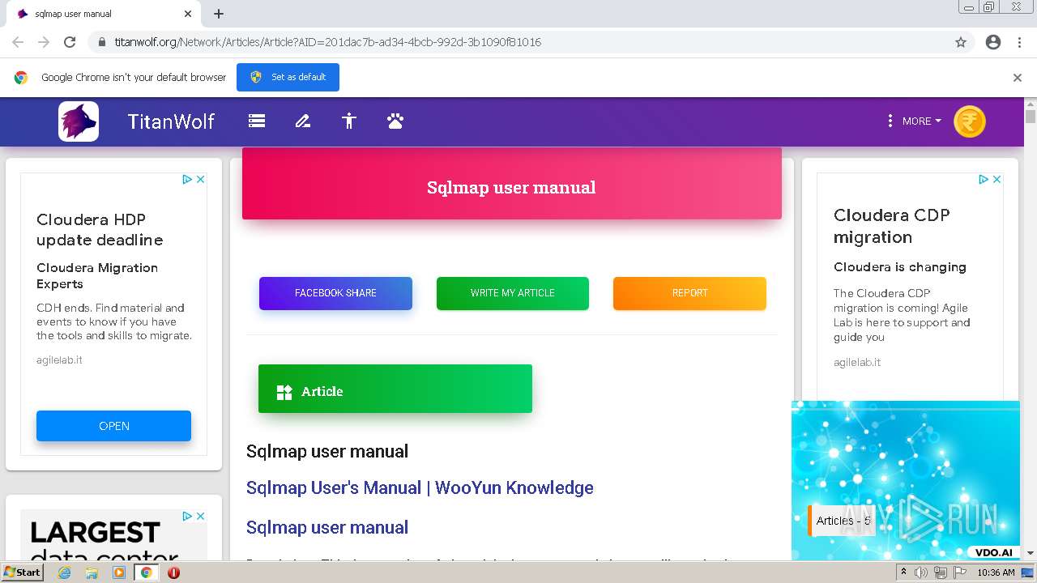Open File Explorer folder from taskbar
The height and width of the screenshot is (583, 1037).
point(92,572)
